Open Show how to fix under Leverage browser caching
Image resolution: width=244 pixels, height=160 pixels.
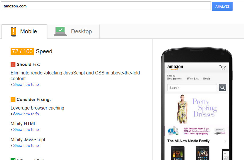click(26, 114)
